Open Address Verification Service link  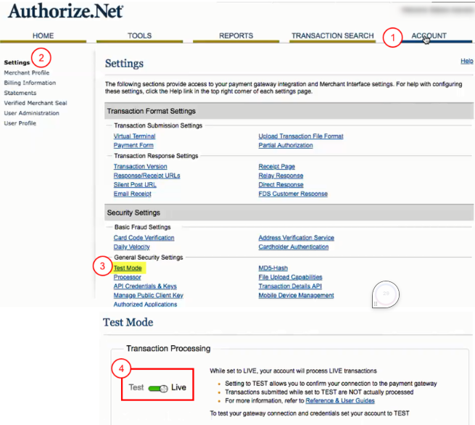[x=297, y=238]
